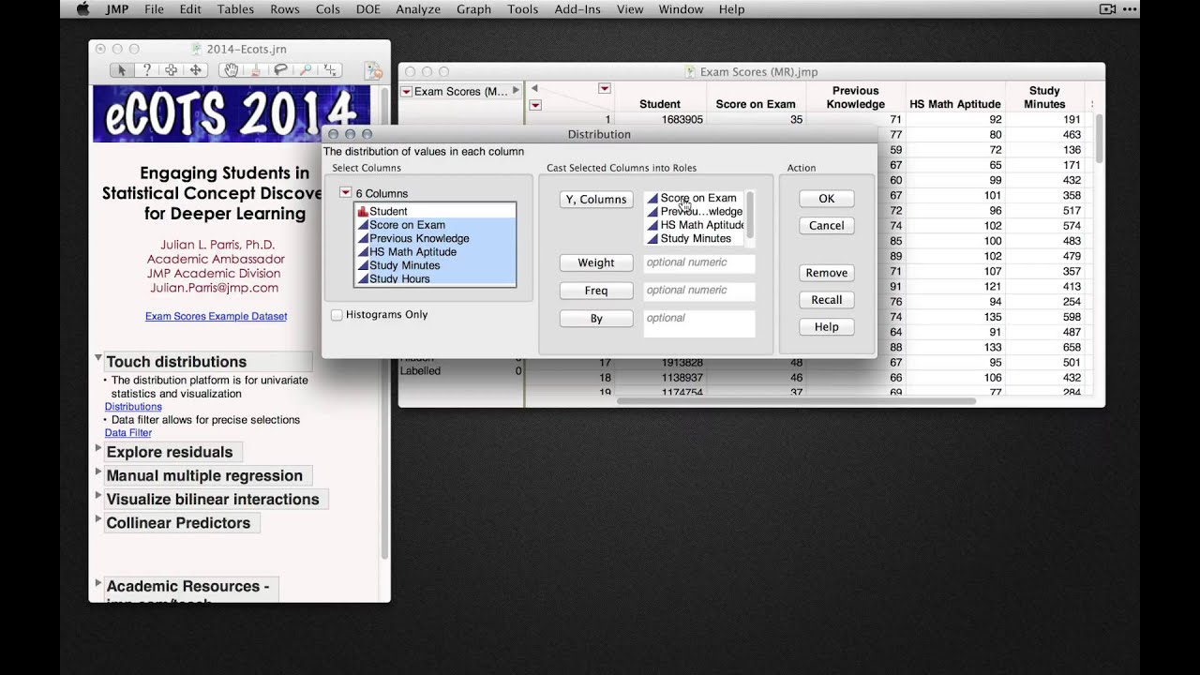Expand the Exam Scores table panel arrow

[516, 91]
